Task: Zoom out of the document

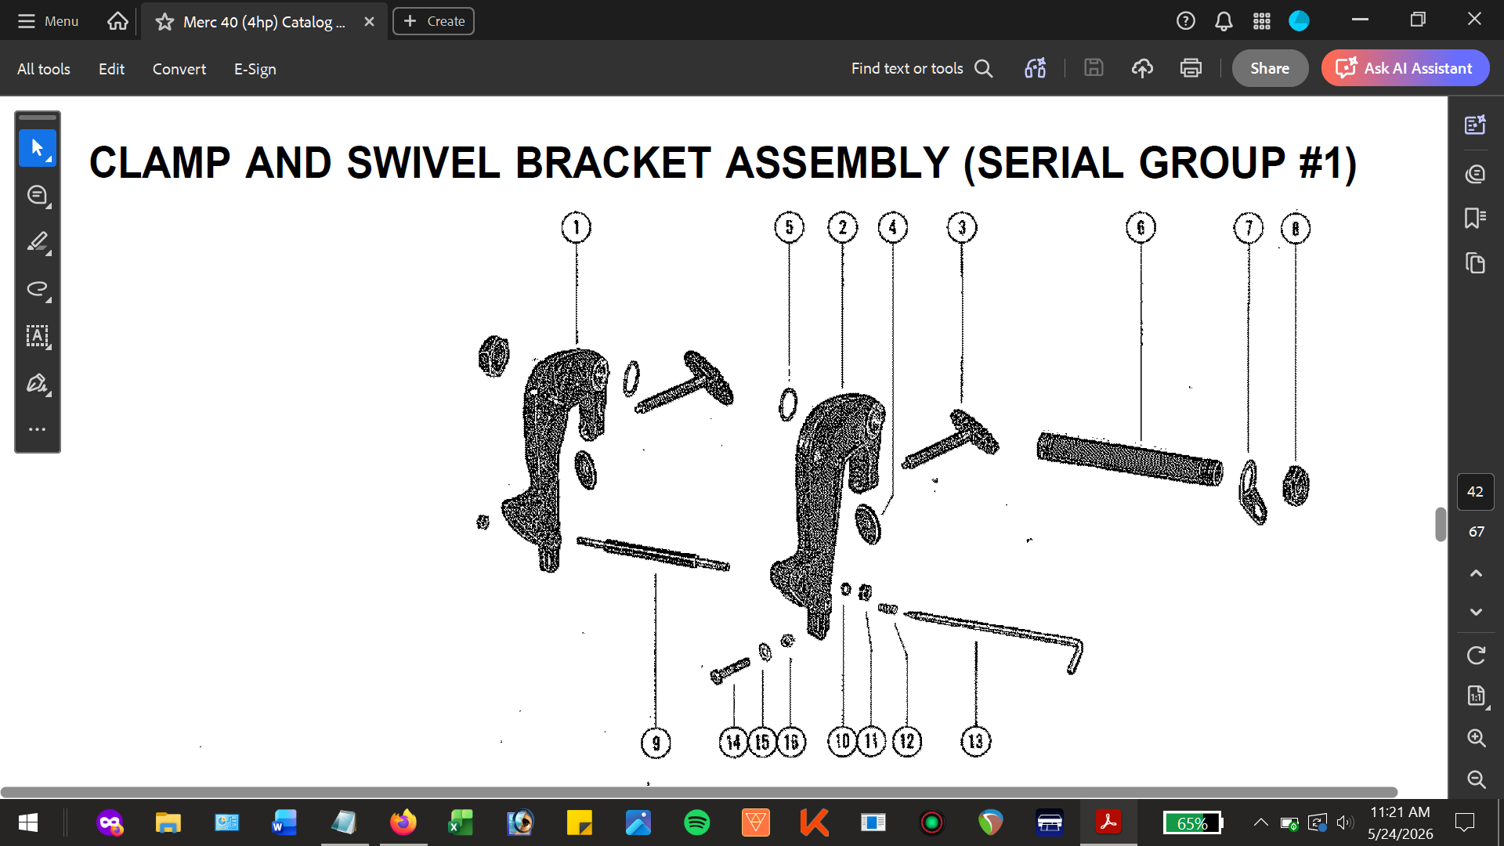Action: pyautogui.click(x=1476, y=779)
